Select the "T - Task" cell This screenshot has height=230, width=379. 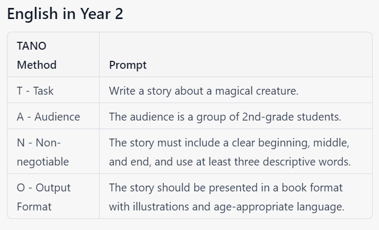tap(35, 91)
